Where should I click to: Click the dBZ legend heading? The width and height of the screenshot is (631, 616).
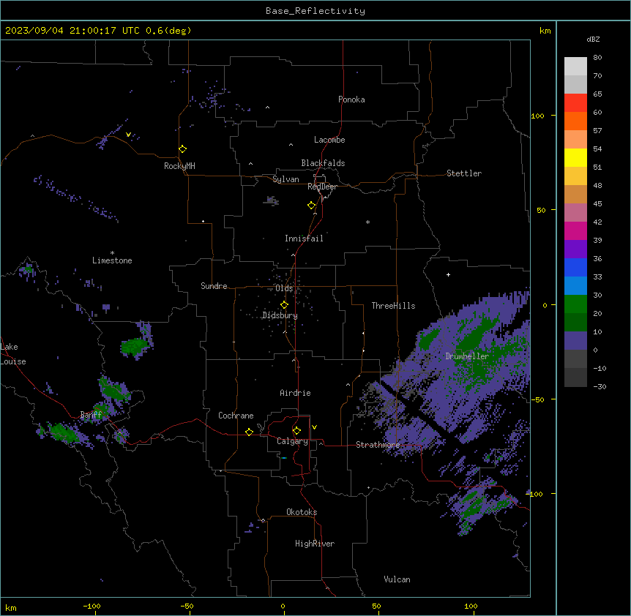pyautogui.click(x=593, y=39)
